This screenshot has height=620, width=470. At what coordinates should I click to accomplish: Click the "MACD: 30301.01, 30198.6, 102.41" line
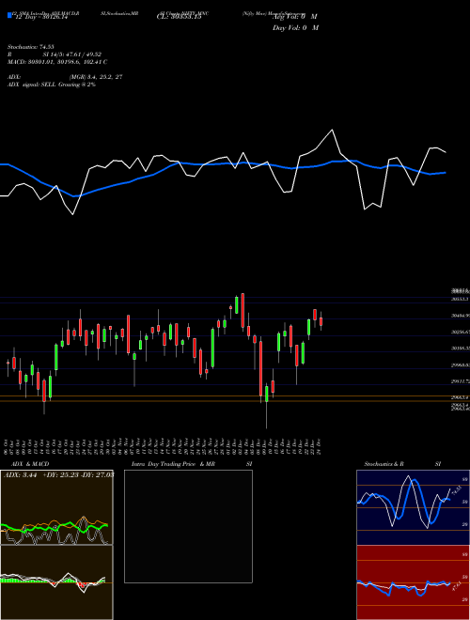[57, 62]
